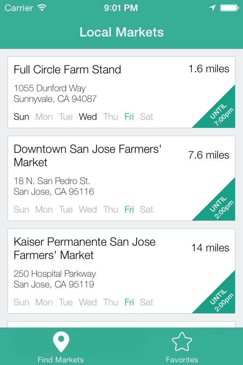
Task: Open Full Circle Farm Stand listing
Action: pos(68,70)
